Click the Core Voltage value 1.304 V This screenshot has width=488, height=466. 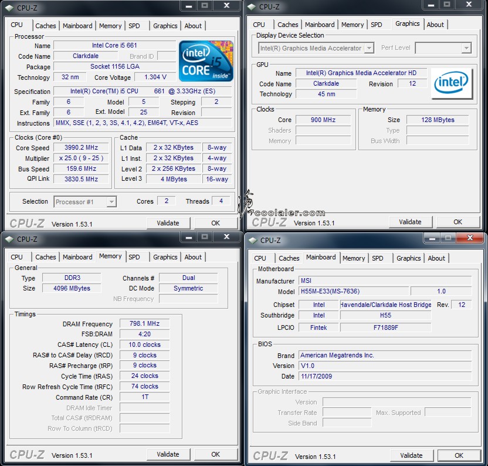point(155,77)
